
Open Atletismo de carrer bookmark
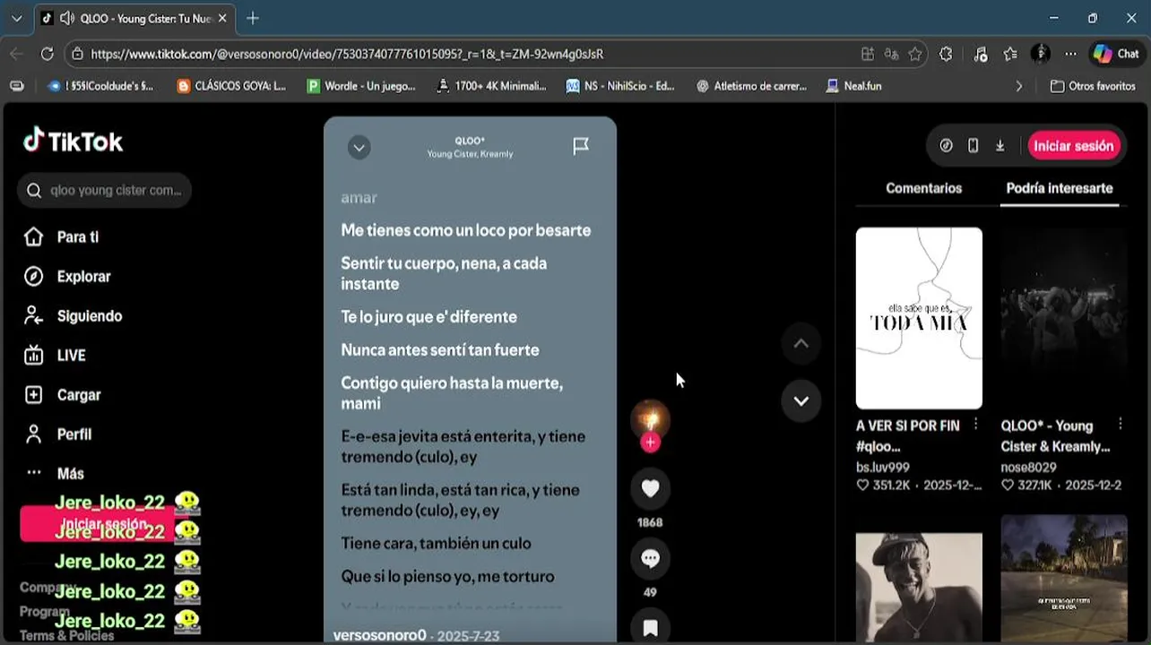click(751, 86)
